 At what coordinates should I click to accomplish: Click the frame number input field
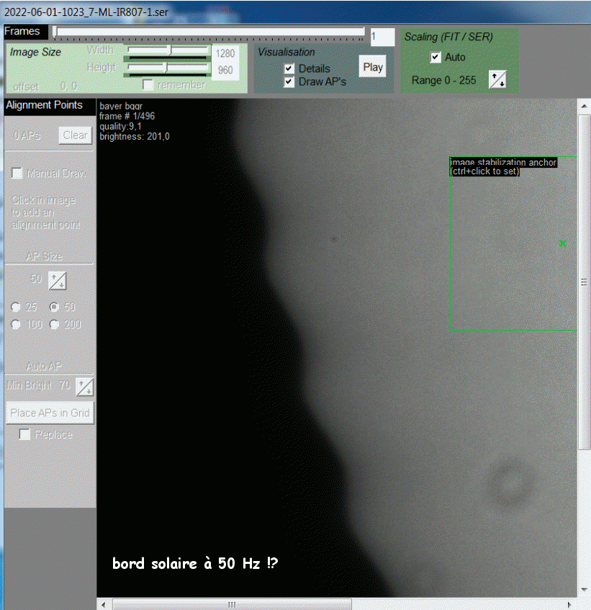coord(382,37)
